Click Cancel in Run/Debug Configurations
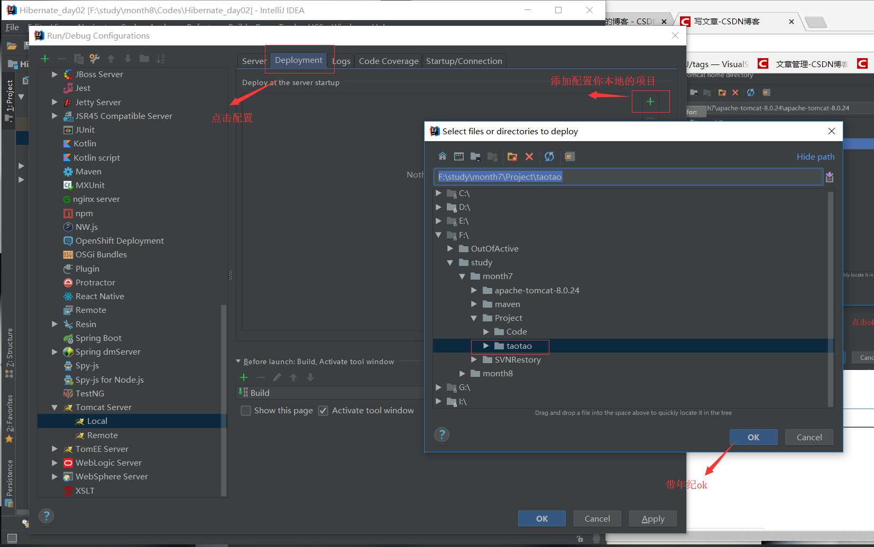This screenshot has width=874, height=547. tap(597, 519)
